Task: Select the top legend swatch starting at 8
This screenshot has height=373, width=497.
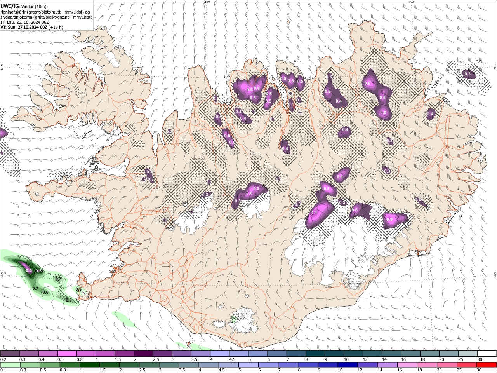Action: coord(315,354)
